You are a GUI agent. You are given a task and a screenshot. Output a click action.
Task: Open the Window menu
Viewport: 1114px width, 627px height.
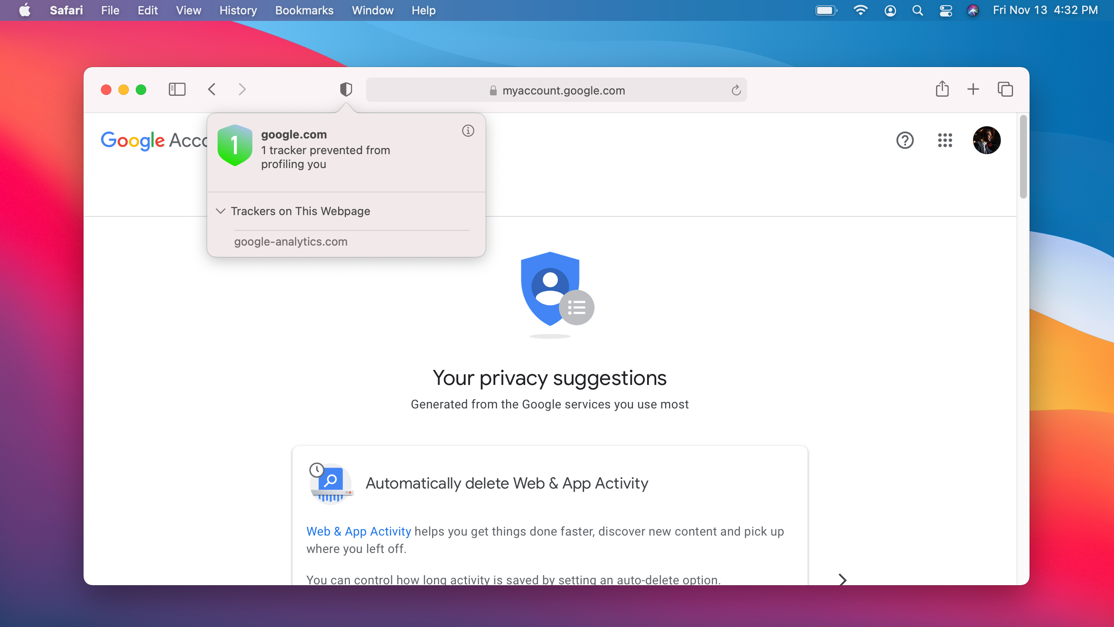point(372,10)
